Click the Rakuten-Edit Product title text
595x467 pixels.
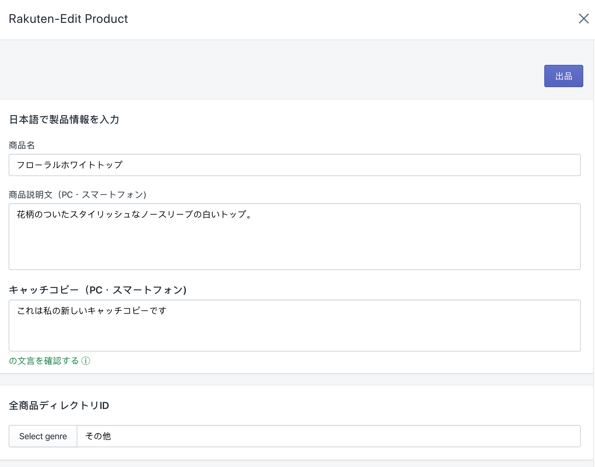[68, 19]
